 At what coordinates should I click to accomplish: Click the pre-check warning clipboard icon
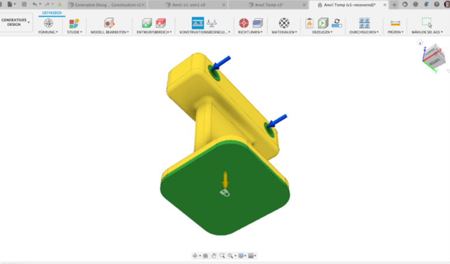[x=309, y=23]
